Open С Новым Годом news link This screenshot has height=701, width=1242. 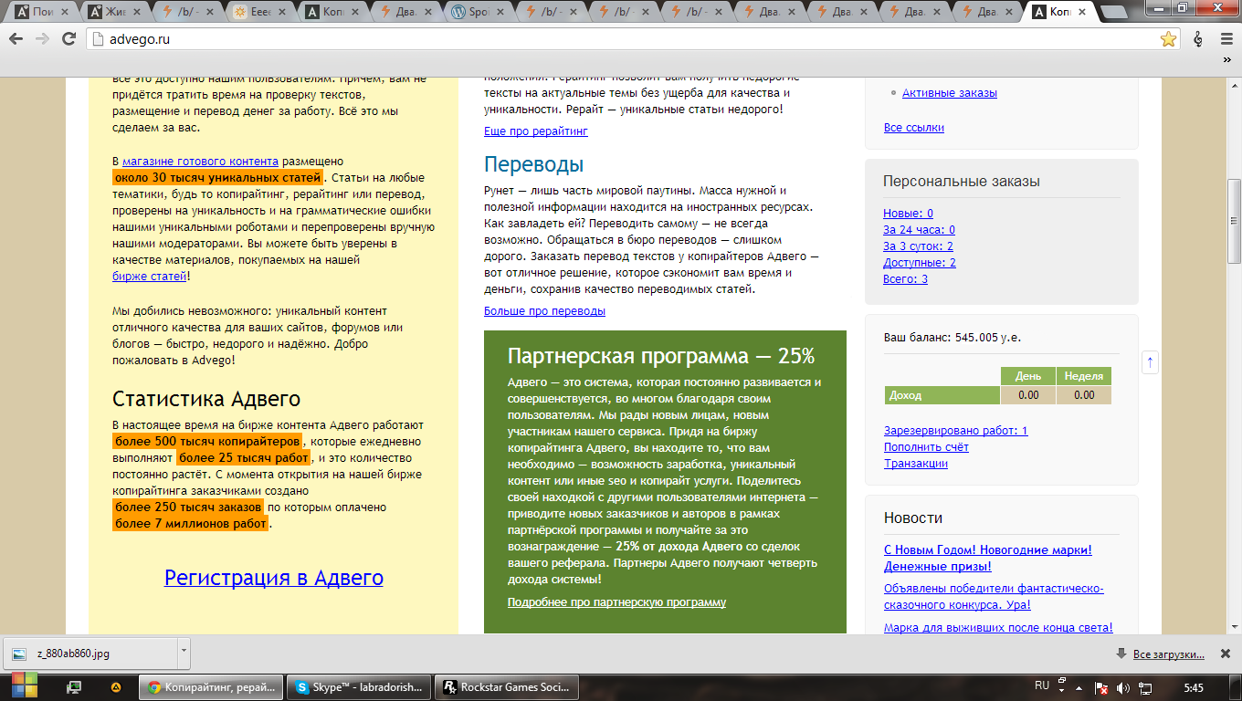point(988,558)
